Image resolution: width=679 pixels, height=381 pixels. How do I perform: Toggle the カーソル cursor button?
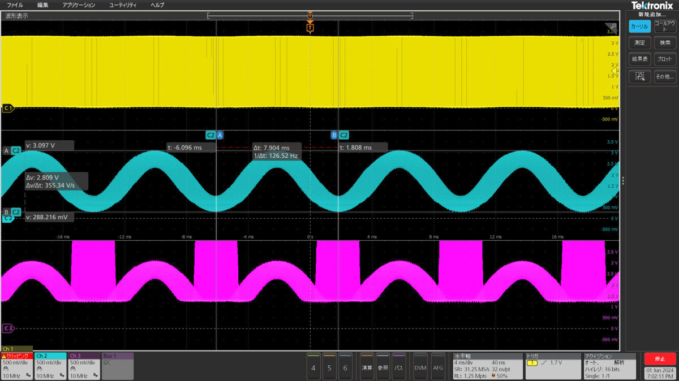[639, 26]
